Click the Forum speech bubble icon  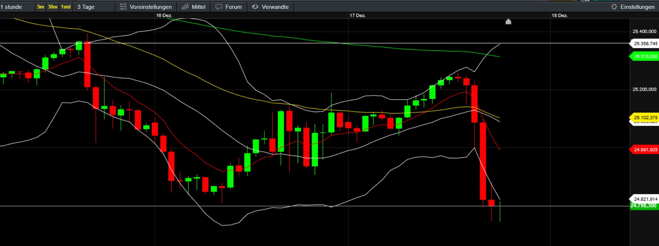[x=219, y=7]
